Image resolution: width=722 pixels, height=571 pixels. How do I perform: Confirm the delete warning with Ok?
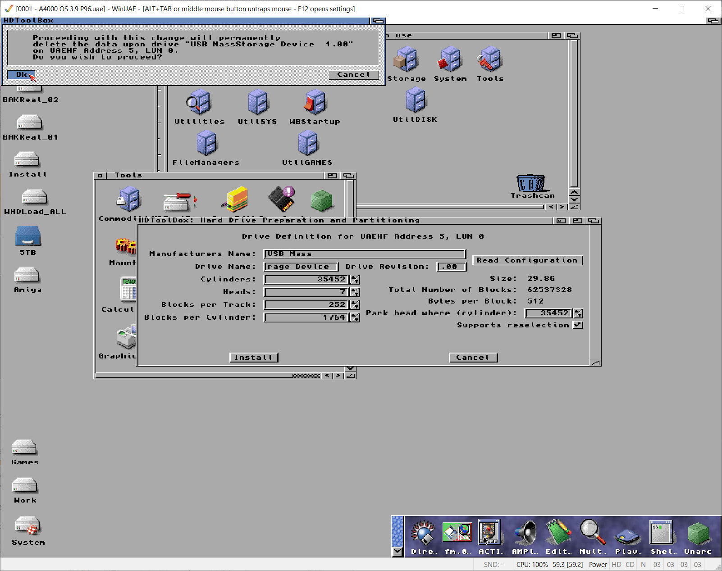pos(21,75)
